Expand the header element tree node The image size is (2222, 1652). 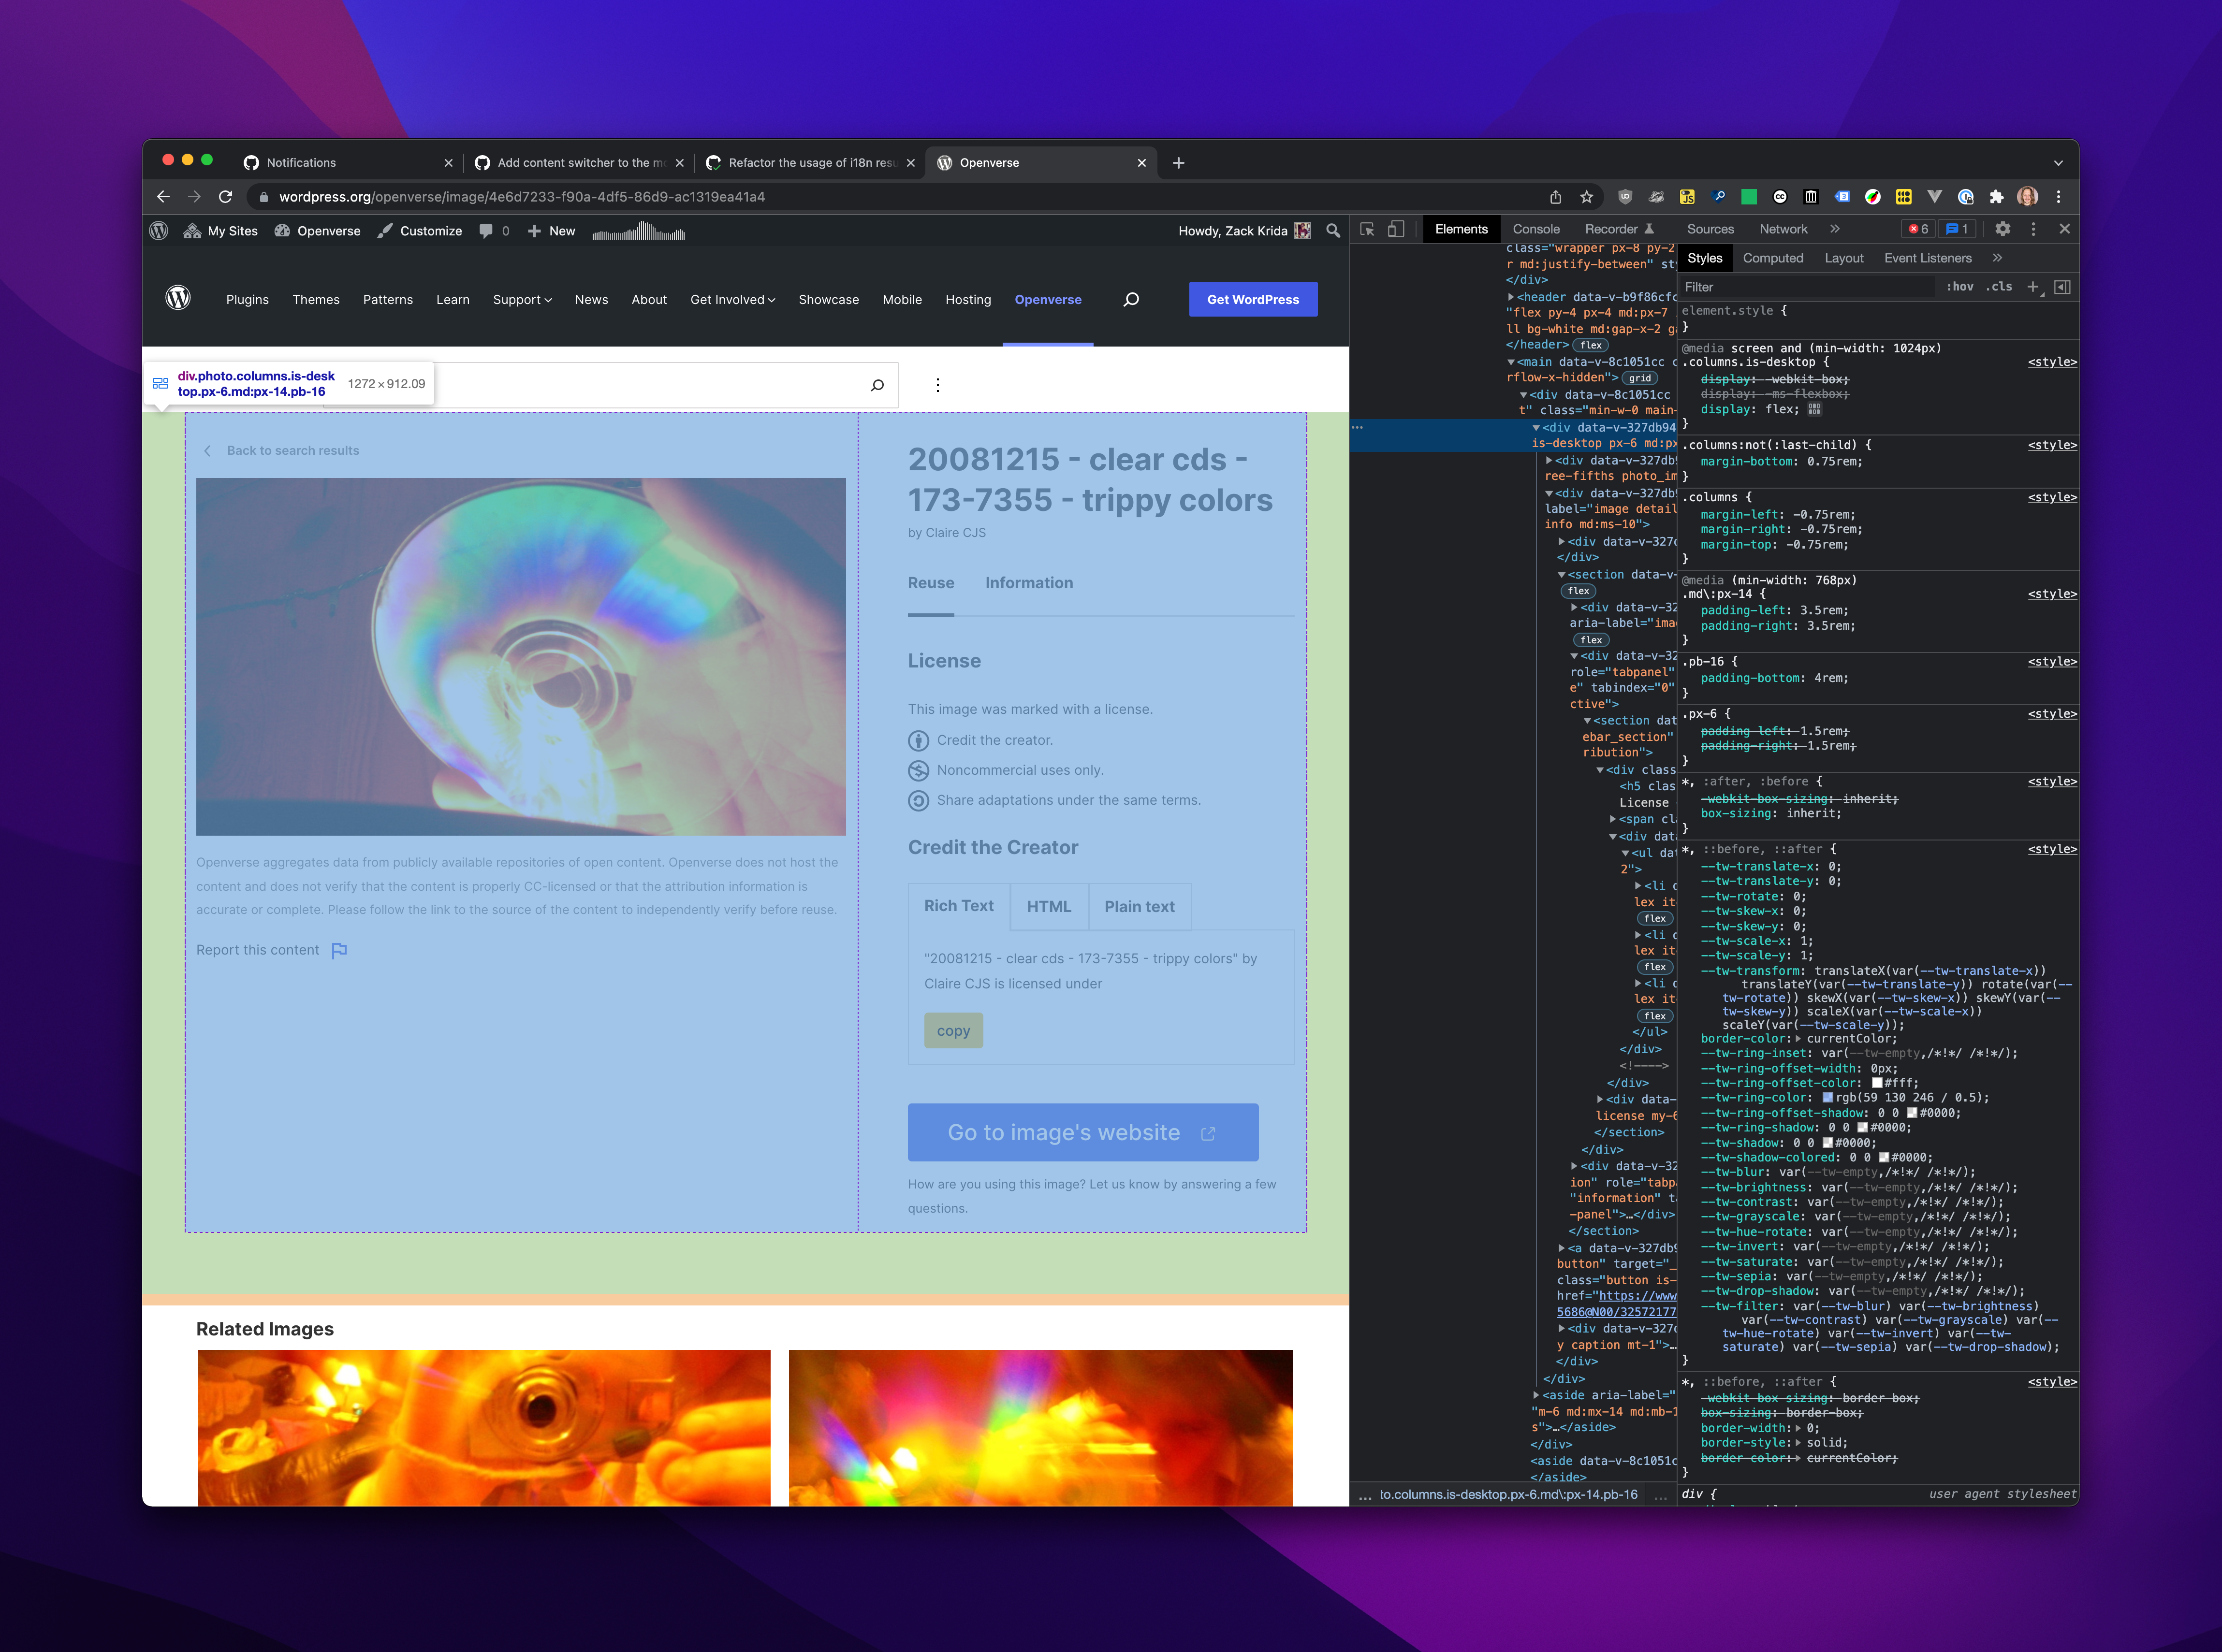1511,297
